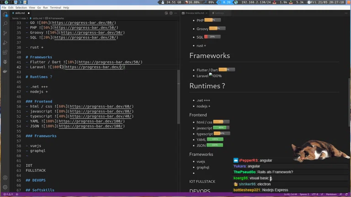This screenshot has width=351, height=197.
Task: Open the Explorer view in activity bar
Action: (5, 15)
